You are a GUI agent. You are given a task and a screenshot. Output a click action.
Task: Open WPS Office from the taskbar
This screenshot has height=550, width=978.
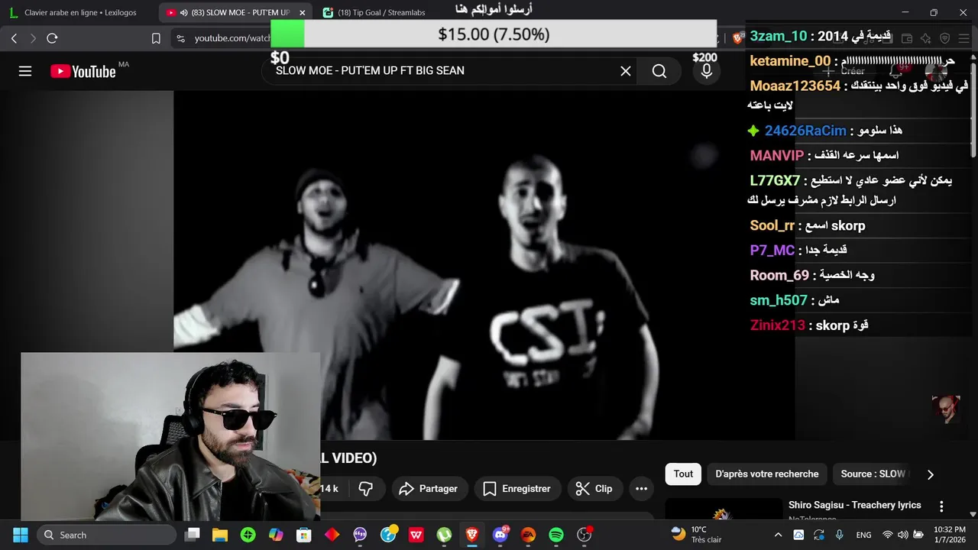click(x=416, y=535)
